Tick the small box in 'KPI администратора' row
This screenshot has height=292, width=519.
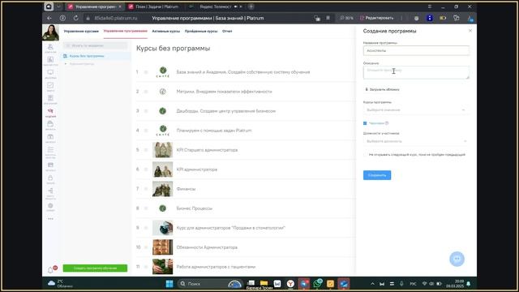(146, 170)
